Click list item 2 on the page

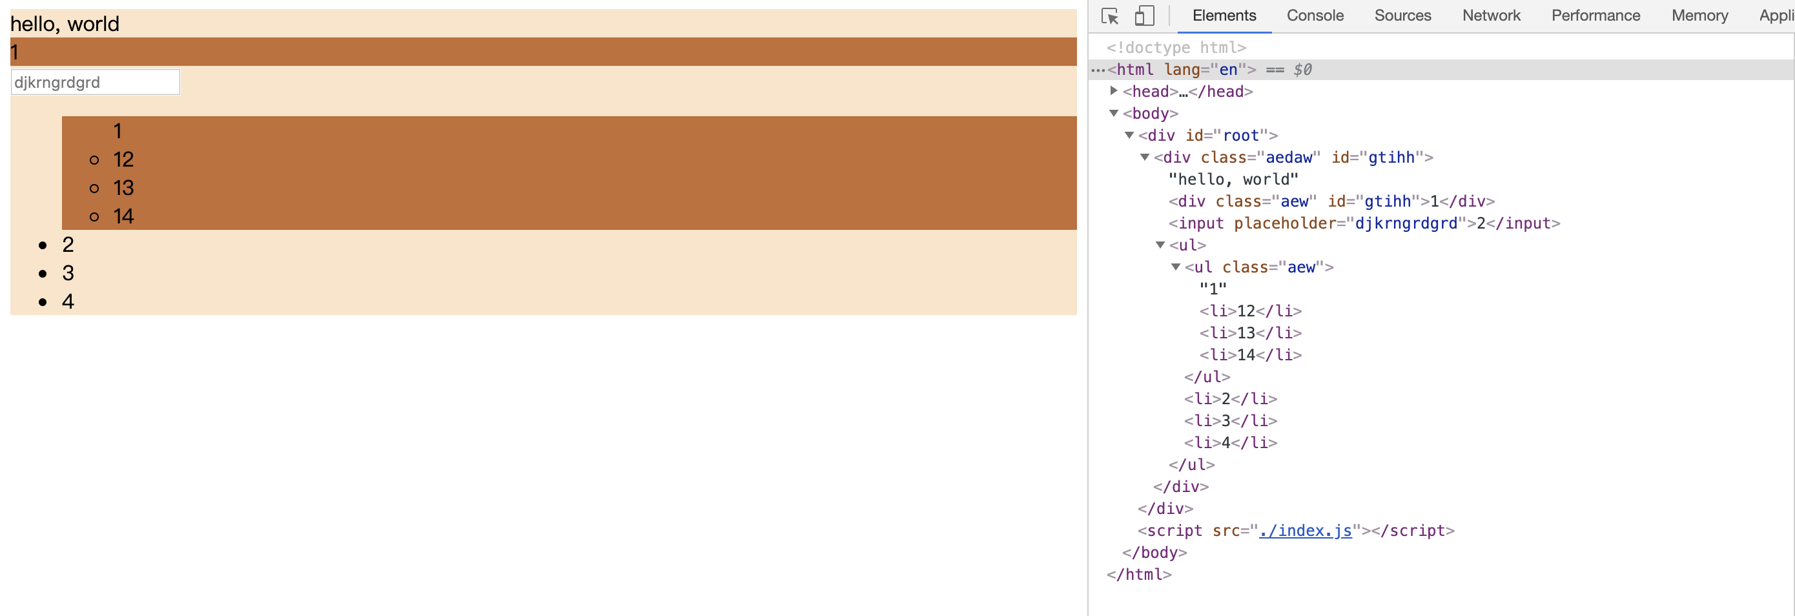(68, 245)
